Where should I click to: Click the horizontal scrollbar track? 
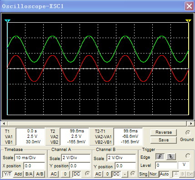(x=97, y=123)
